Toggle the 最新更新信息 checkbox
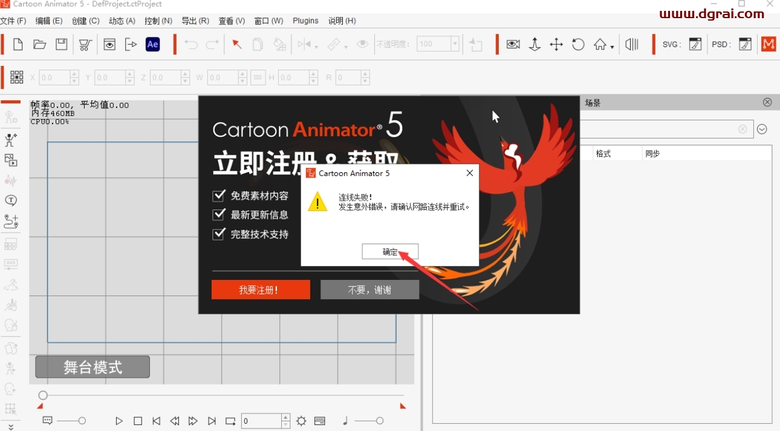The width and height of the screenshot is (780, 431). [x=218, y=215]
